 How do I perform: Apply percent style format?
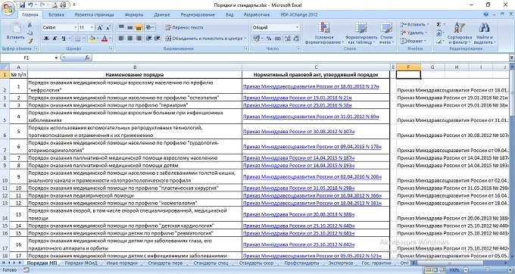point(269,39)
